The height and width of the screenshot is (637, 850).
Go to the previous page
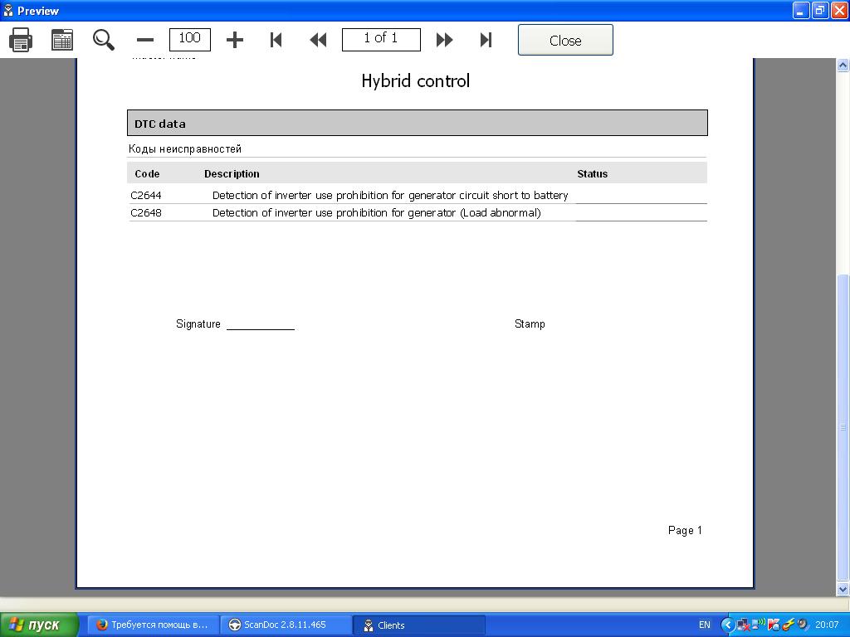(318, 40)
